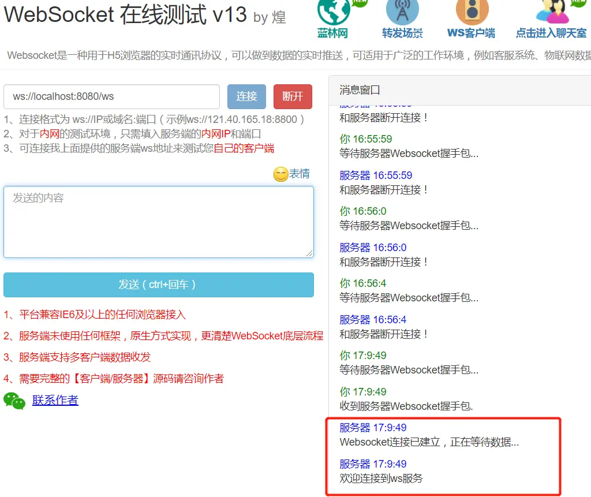Select the 对于内网的测试环境 hint line

(132, 134)
